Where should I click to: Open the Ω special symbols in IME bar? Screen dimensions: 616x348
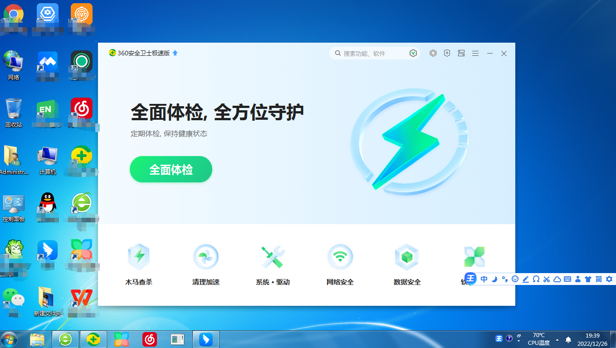[x=536, y=279]
